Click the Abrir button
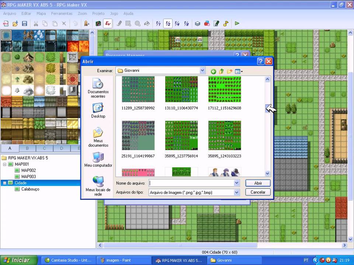This screenshot has width=354, height=265. 258,183
